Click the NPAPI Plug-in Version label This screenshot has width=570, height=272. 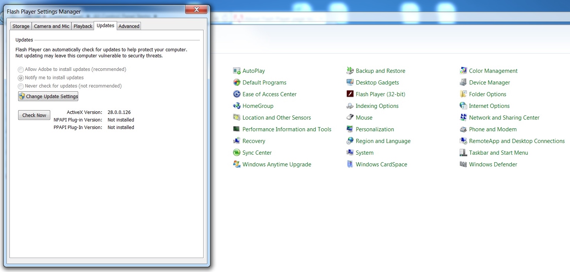coord(78,120)
